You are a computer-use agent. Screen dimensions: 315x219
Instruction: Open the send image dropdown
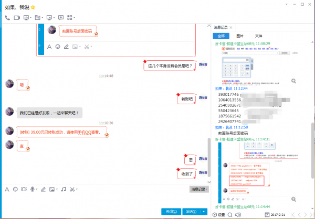57,189
